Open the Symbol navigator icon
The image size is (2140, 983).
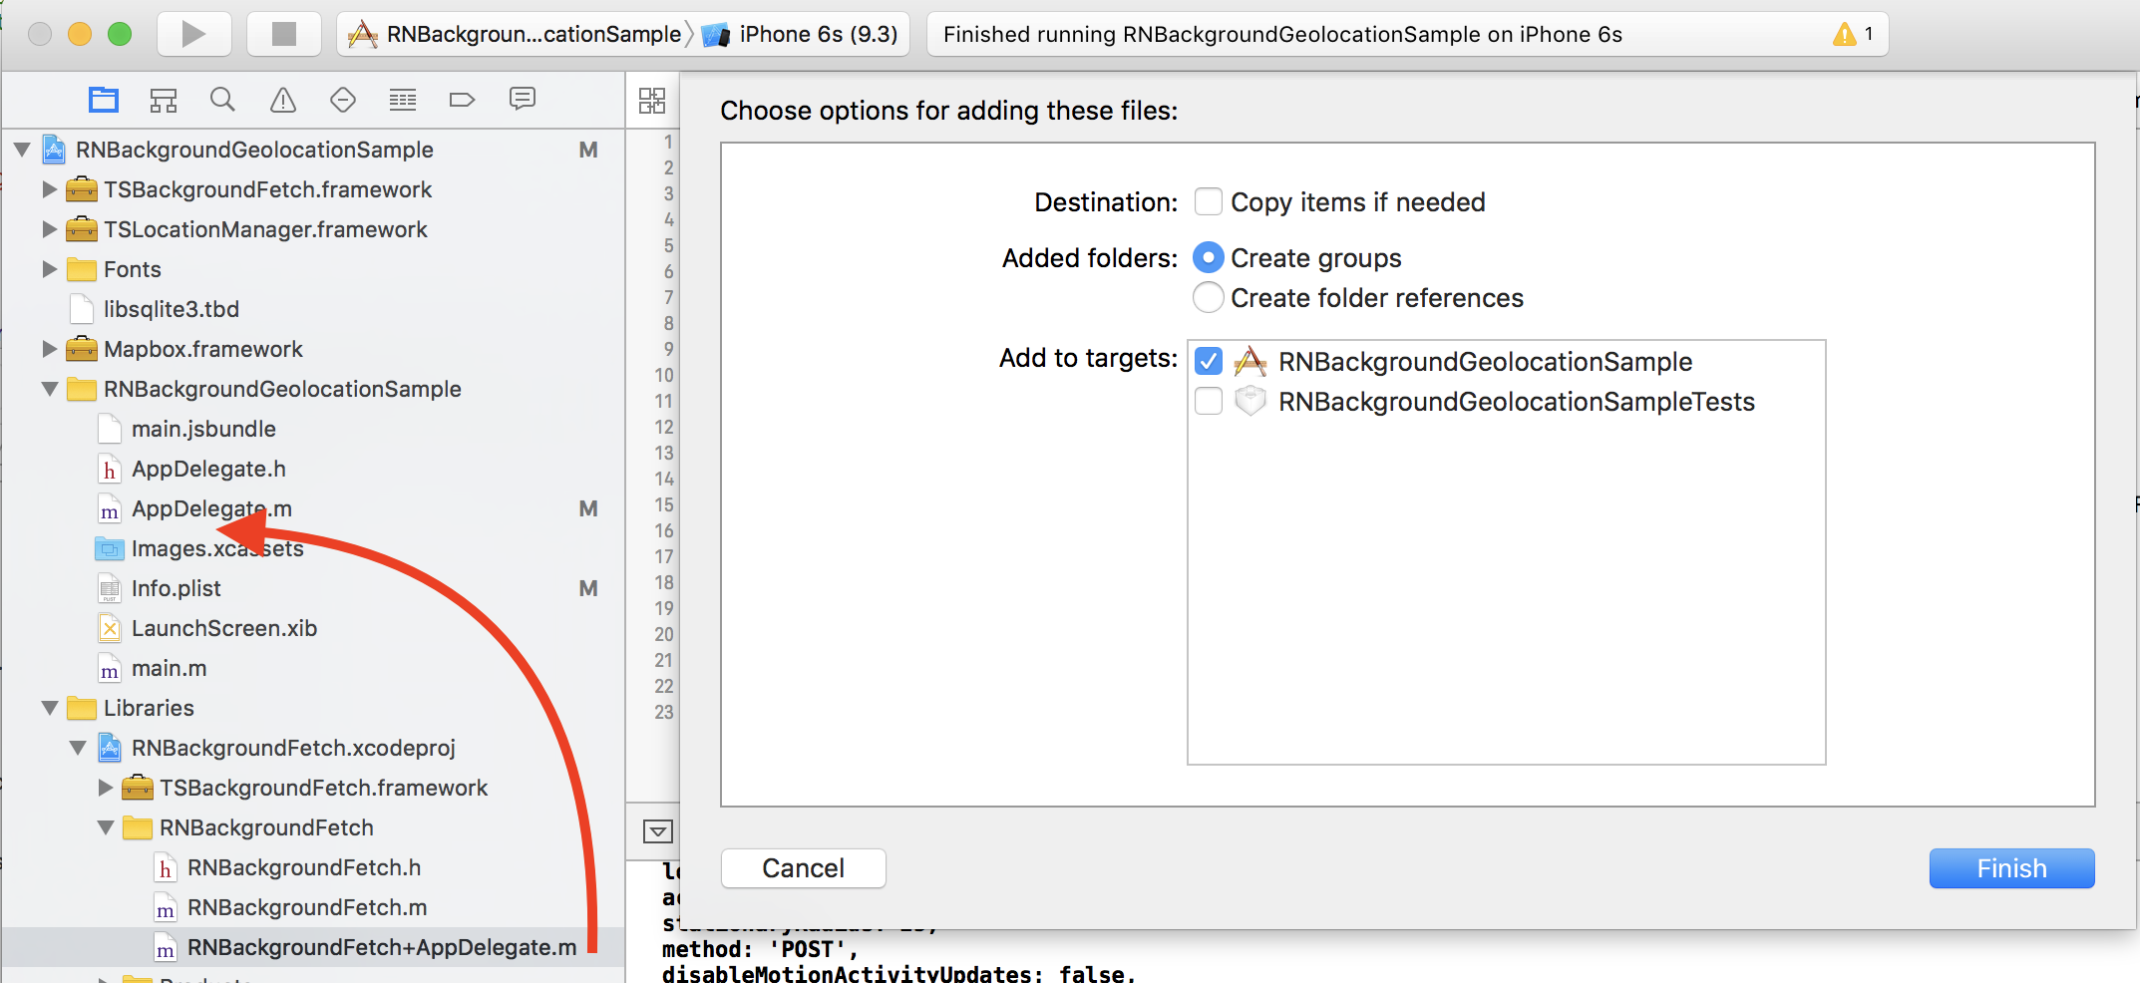(x=164, y=100)
